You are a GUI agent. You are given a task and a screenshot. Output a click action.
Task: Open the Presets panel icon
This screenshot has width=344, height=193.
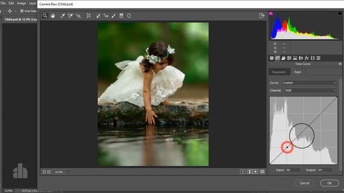[318, 58]
